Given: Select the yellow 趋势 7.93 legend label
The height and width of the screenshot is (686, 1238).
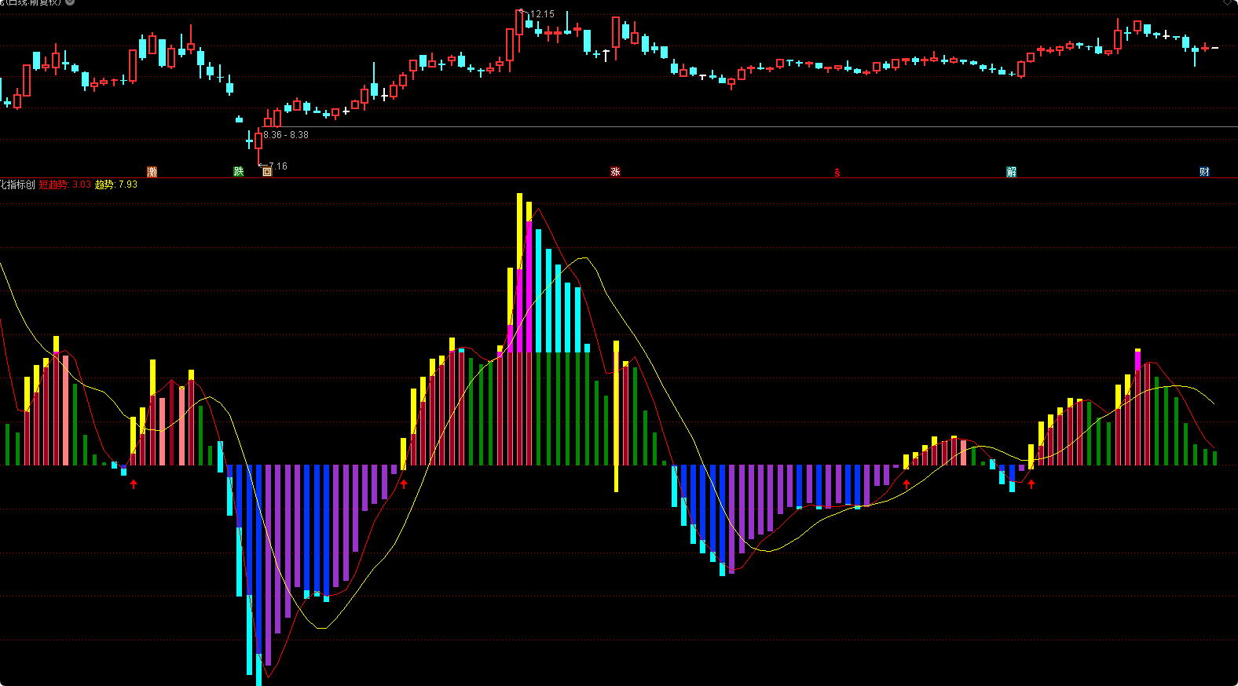Looking at the screenshot, I should coord(115,184).
